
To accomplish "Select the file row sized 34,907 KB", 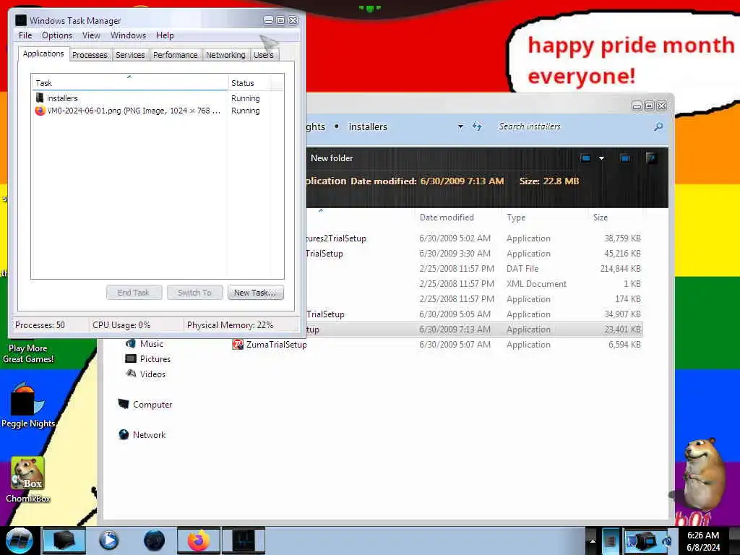I will coord(474,314).
